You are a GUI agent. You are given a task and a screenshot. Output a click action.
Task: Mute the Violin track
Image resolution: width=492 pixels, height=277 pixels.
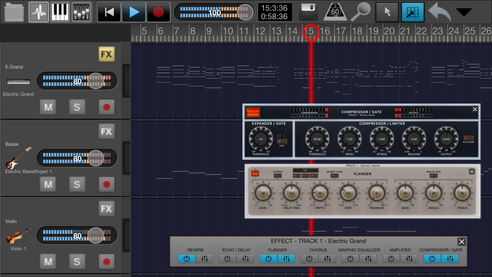click(x=48, y=261)
